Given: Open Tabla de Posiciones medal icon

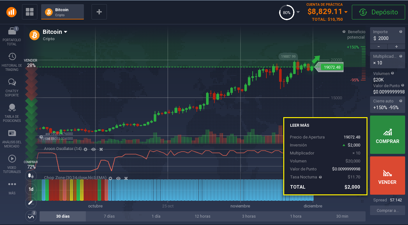Looking at the screenshot, I should [x=12, y=108].
